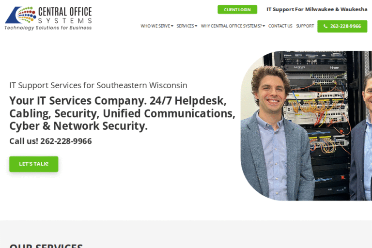Screen dimensions: 372x248
Task: Expand Why Central Office Systems menu
Action: 232,26
